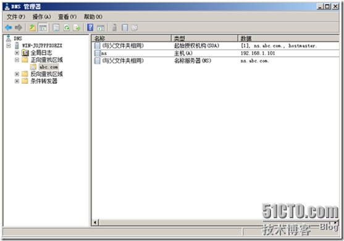
Task: Minimize the DNS 管理器 window
Action: tap(320, 7)
